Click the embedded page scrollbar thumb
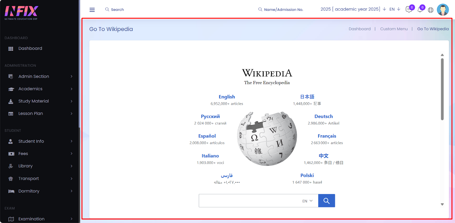This screenshot has height=223, width=455. (442, 89)
